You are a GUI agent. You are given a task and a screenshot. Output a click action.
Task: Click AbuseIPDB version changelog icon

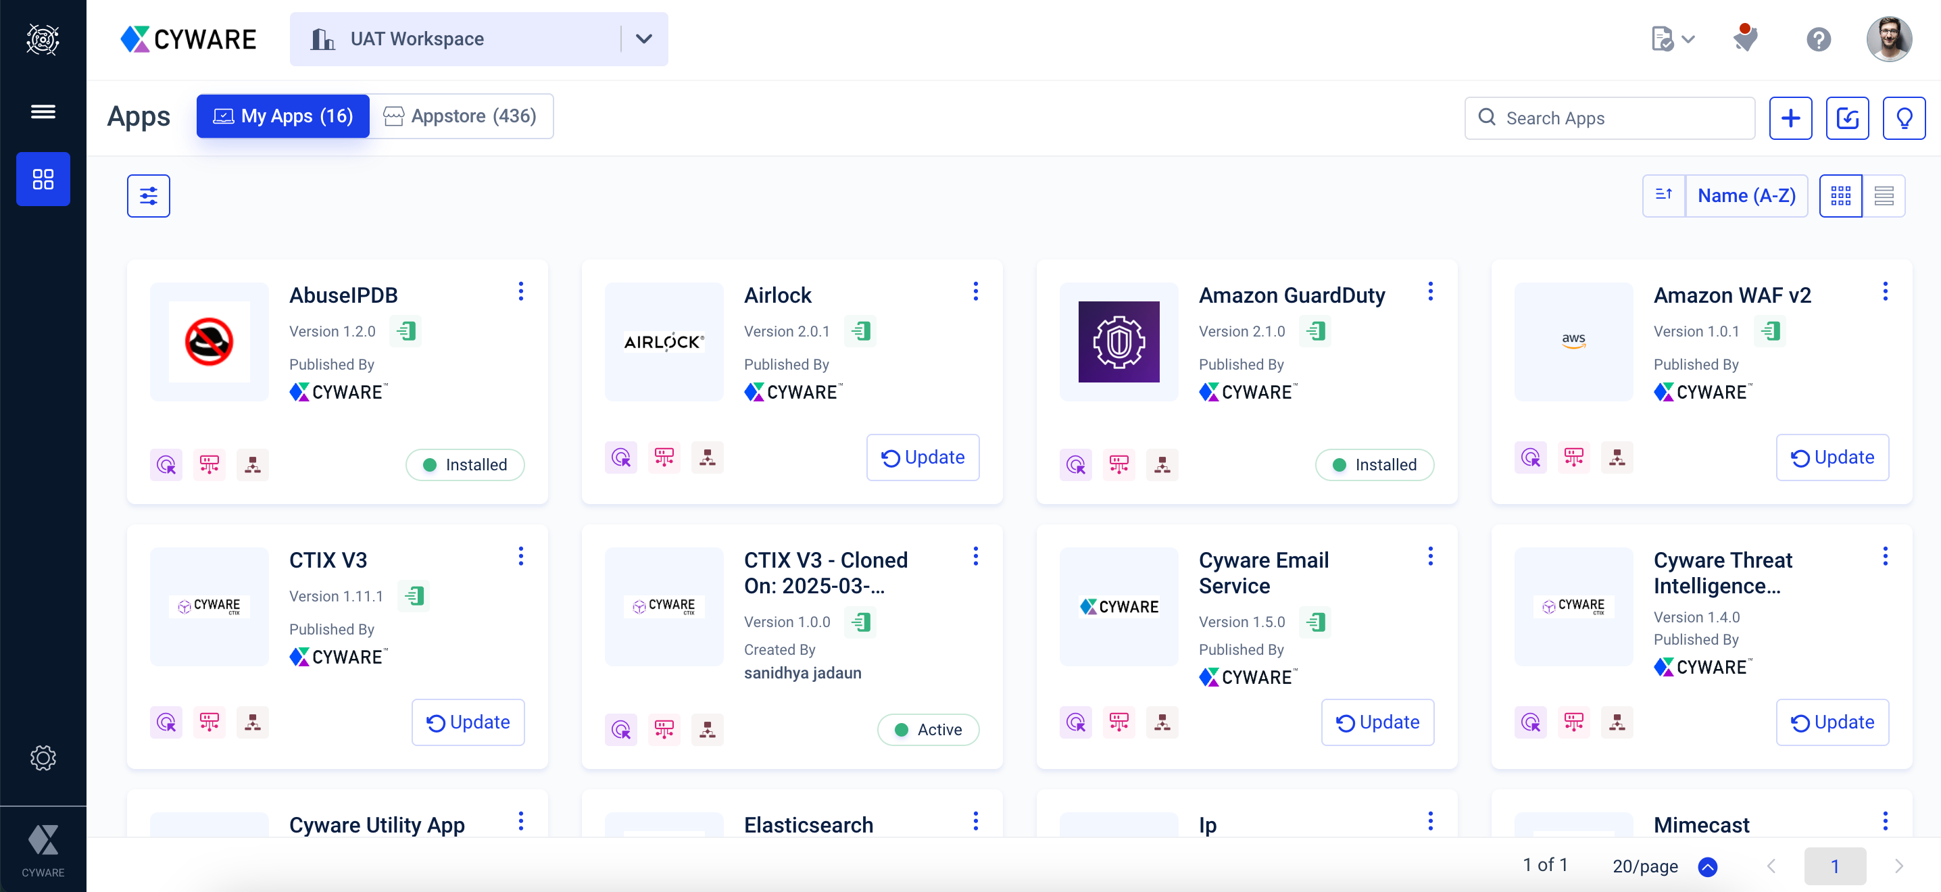[x=406, y=330]
